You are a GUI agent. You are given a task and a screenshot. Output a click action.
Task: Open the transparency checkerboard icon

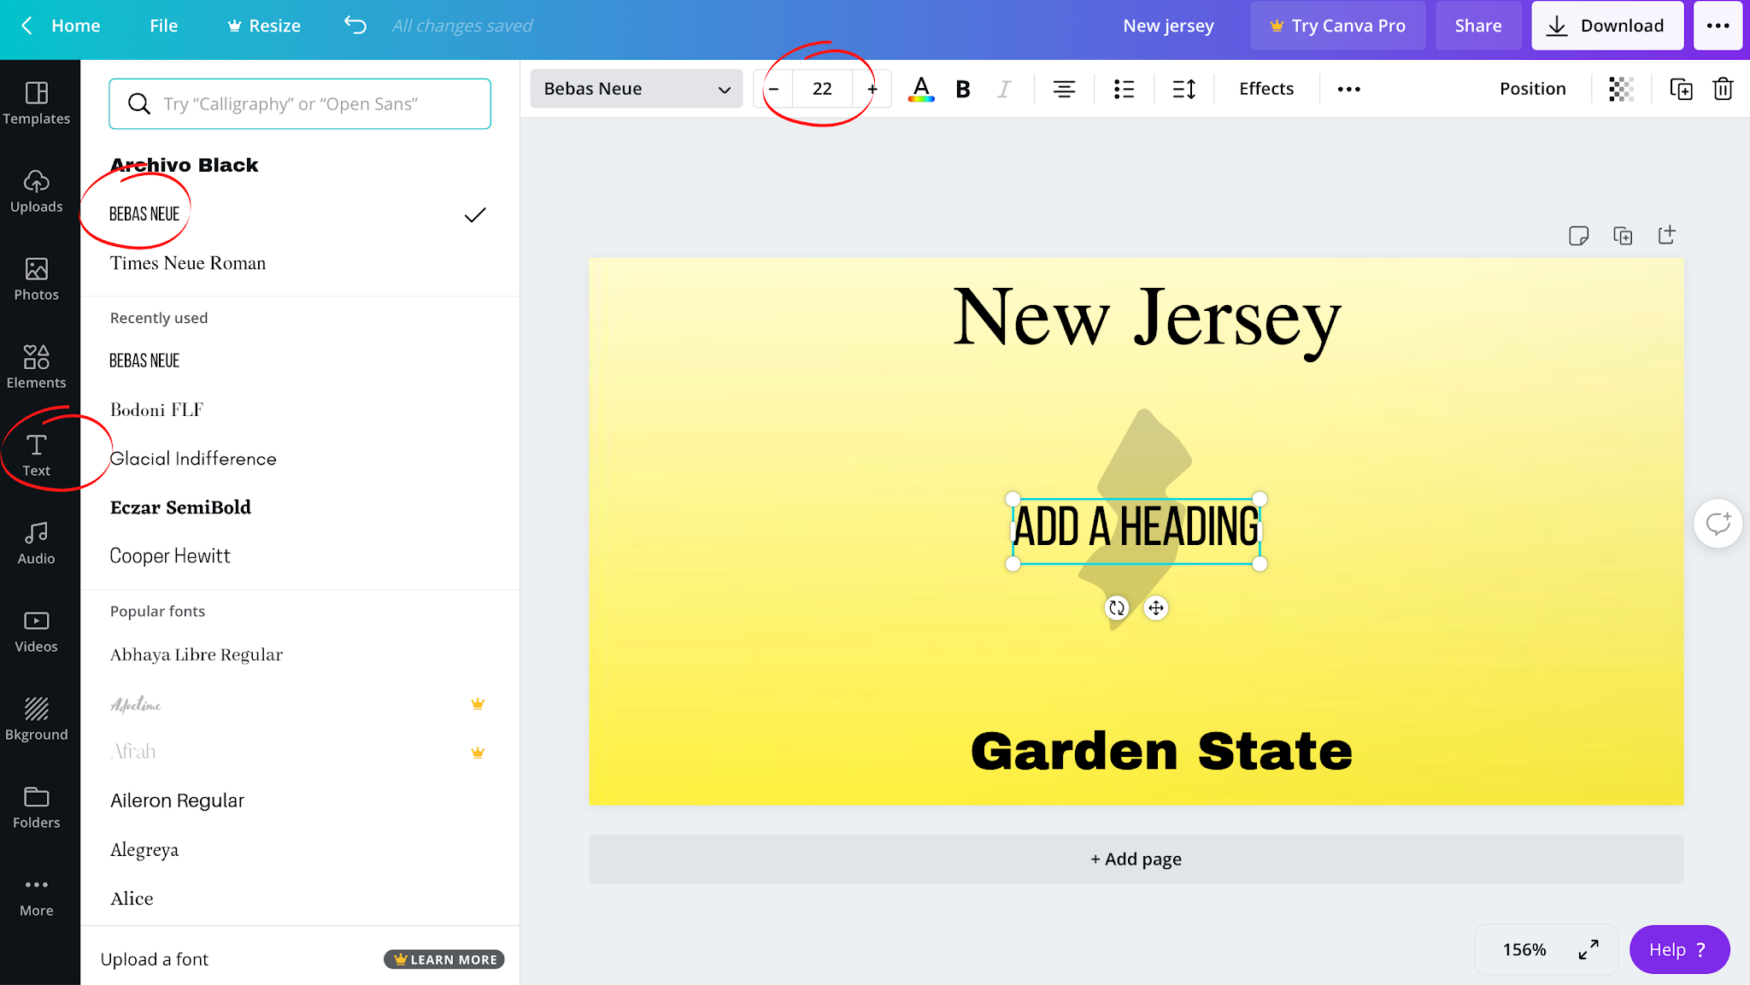1620,89
